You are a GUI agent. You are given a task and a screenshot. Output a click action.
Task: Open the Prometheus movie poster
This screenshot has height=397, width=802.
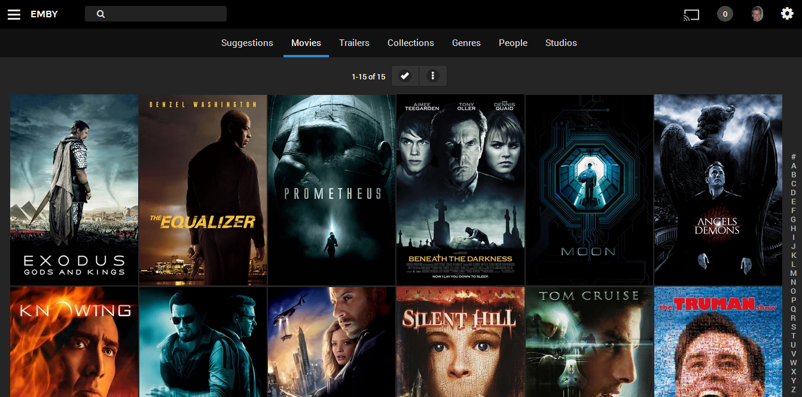click(331, 190)
